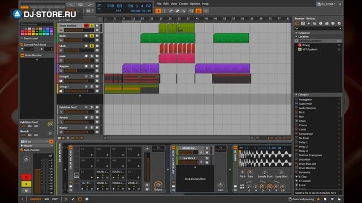The image size is (362, 203).
Task: Collapse the Location section in browser
Action: click(x=296, y=37)
